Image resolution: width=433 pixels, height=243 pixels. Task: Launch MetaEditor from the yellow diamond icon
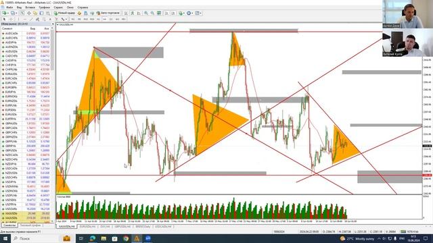79,13
